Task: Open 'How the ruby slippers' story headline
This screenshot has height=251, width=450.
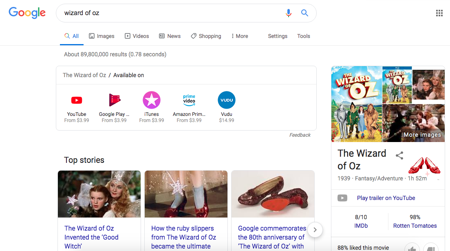Action: (184, 237)
